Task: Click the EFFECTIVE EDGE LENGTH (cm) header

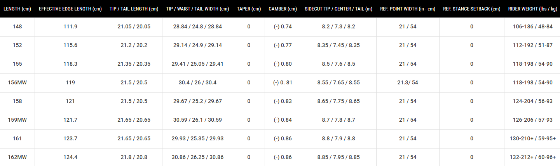Action: point(70,9)
